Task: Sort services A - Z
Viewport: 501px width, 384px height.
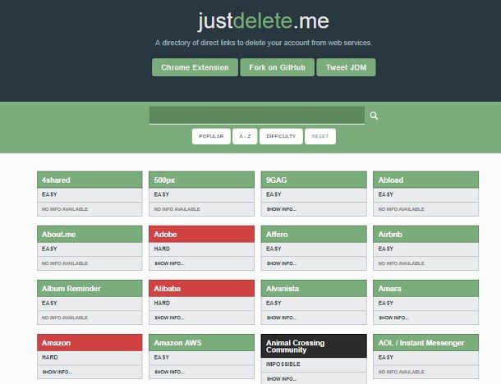Action: click(245, 136)
